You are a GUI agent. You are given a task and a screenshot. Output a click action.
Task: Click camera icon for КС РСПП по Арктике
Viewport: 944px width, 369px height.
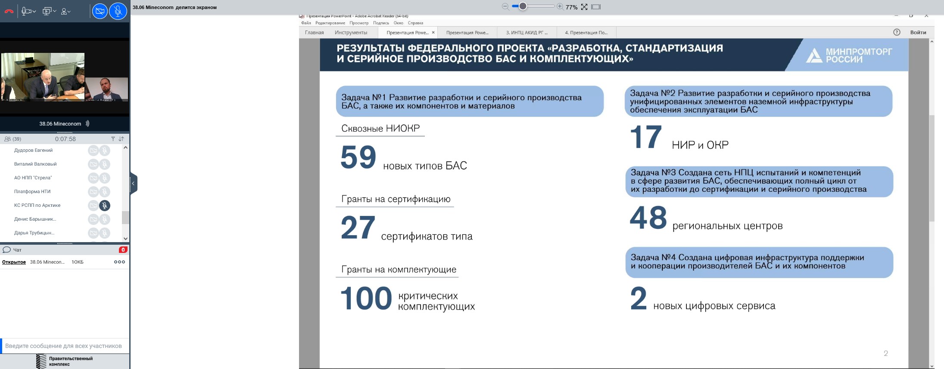click(x=93, y=206)
